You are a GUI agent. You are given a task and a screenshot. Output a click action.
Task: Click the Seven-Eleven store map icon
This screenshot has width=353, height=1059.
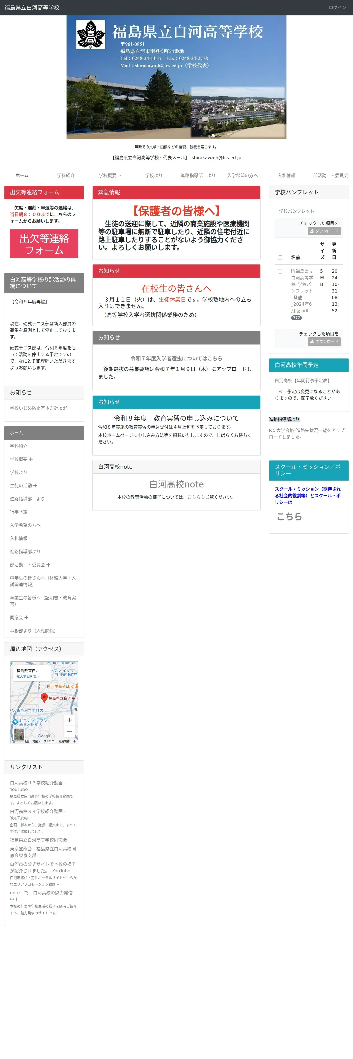point(15,722)
